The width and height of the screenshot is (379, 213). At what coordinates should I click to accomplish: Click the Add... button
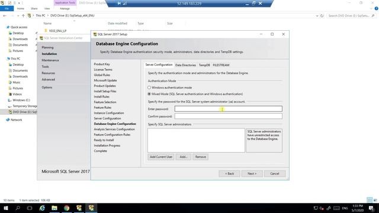pyautogui.click(x=184, y=157)
